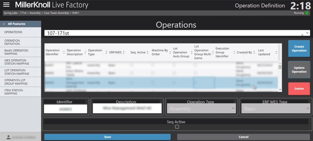
Task: Click the table scrollbar up arrow
Action: 280,63
